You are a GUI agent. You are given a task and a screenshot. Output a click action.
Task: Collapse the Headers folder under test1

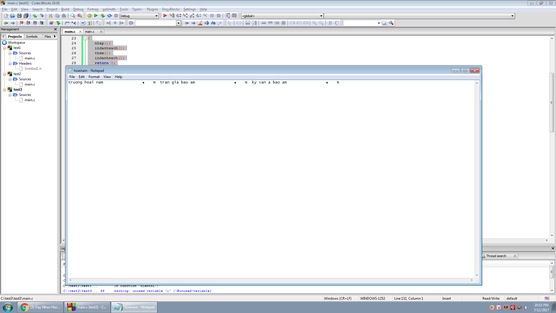(10, 63)
